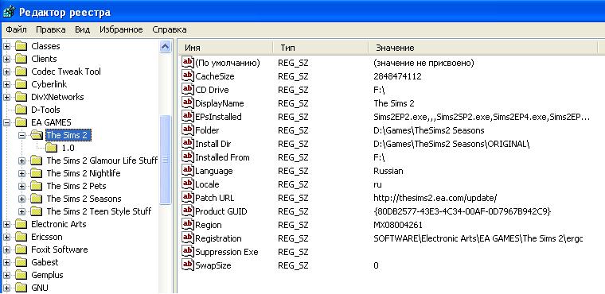Select the http://thesims2.ea.com/update/ value
605x294 pixels.
point(435,198)
